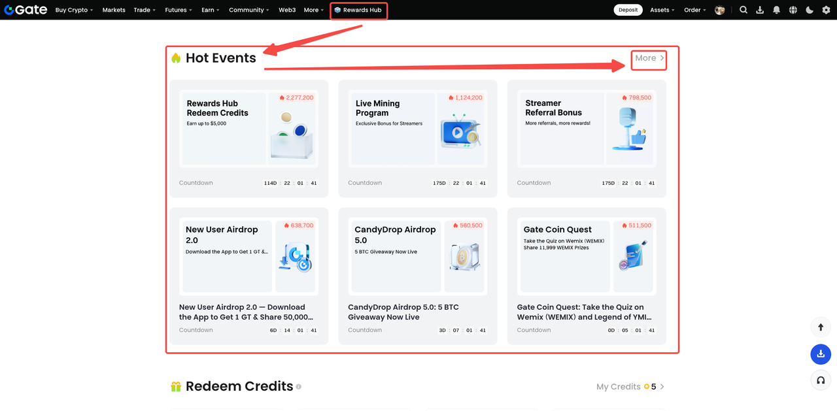Viewport: 837px width, 411px height.
Task: Toggle dark mode with moon icon
Action: tap(810, 10)
